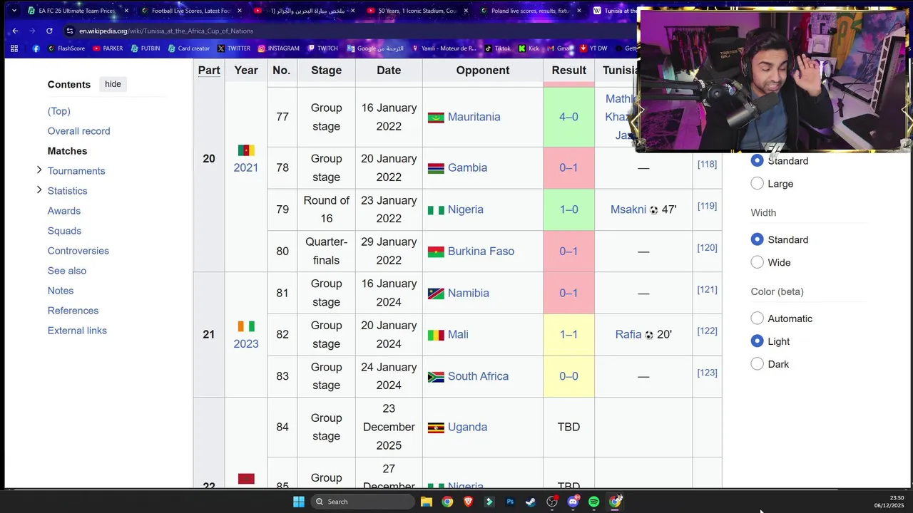
Task: Open the South Africa opponent link
Action: click(x=478, y=376)
